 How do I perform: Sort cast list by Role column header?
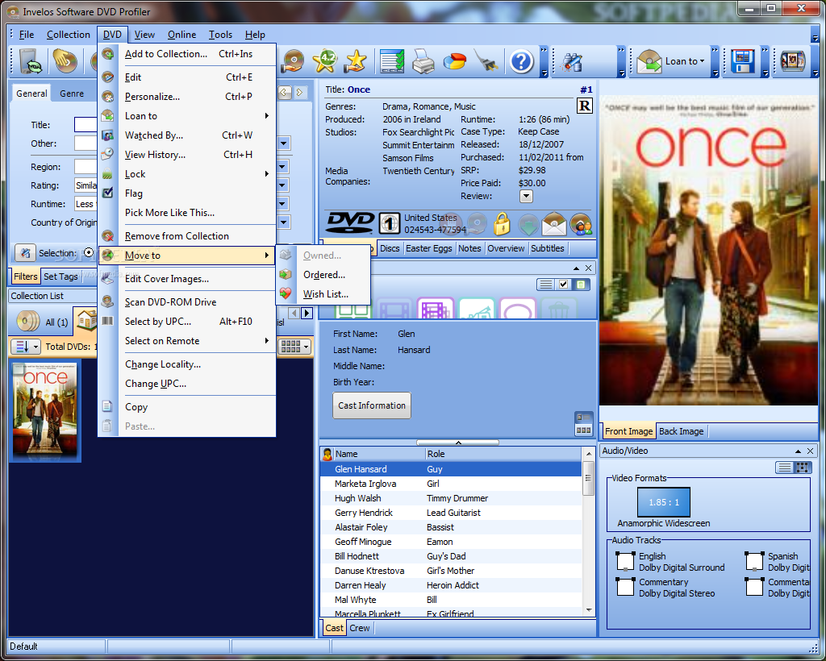point(503,454)
